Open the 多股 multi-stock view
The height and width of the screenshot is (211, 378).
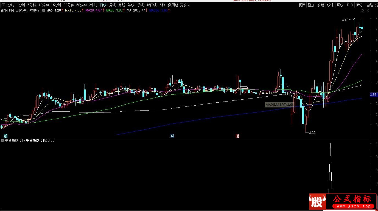pos(321,5)
